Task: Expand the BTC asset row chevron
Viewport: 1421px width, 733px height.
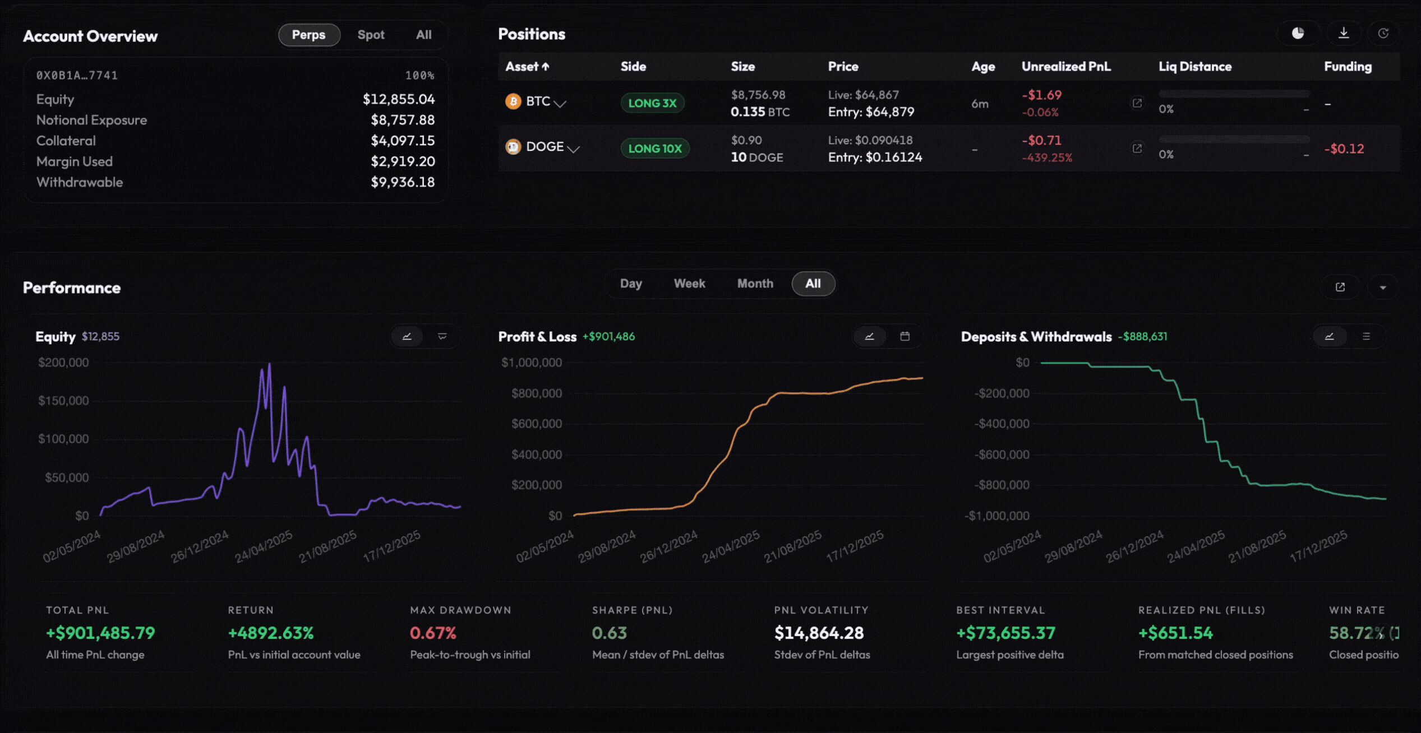Action: (560, 103)
